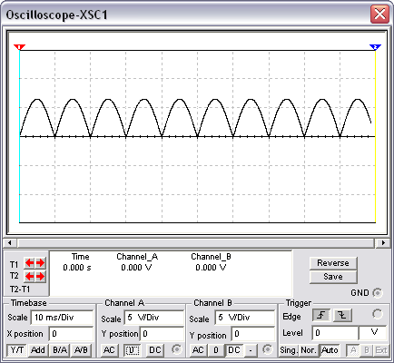394x363 pixels.
Task: Switch trigger mode to Auto
Action: [330, 350]
